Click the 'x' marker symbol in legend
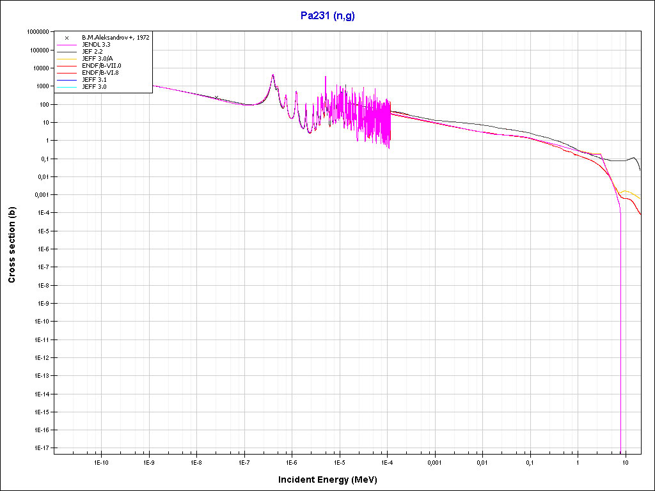The height and width of the screenshot is (491, 655). click(x=67, y=38)
